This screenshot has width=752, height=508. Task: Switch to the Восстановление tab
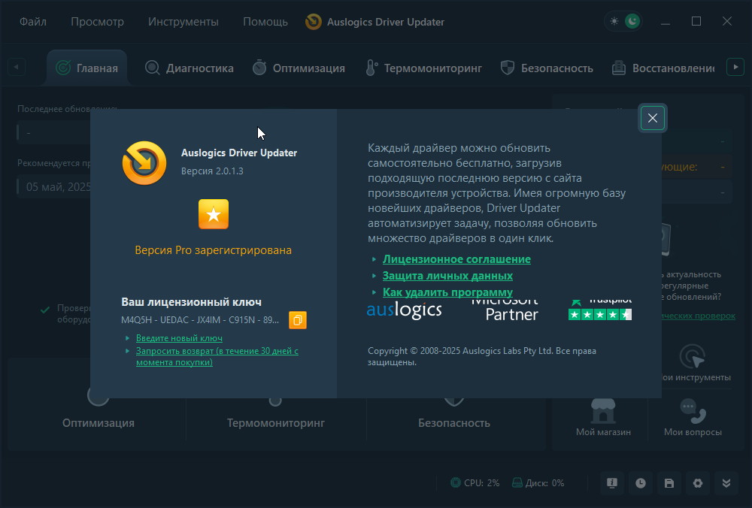tap(663, 68)
